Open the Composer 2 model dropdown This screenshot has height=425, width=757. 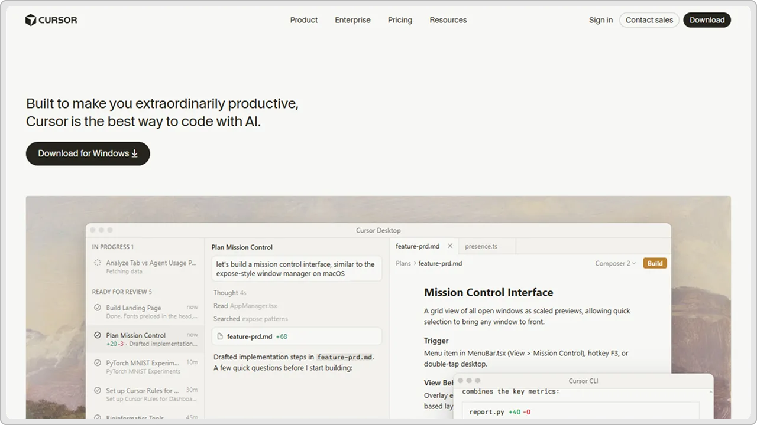pyautogui.click(x=616, y=263)
